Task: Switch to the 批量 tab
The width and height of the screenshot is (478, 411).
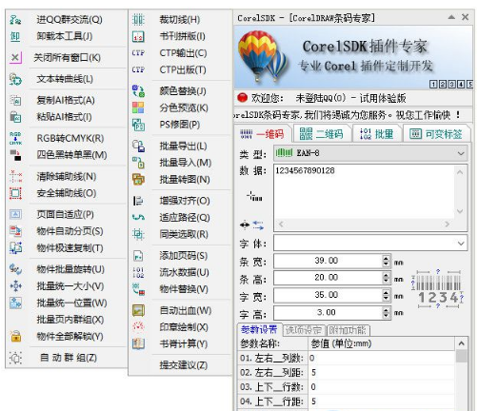Action: point(377,134)
